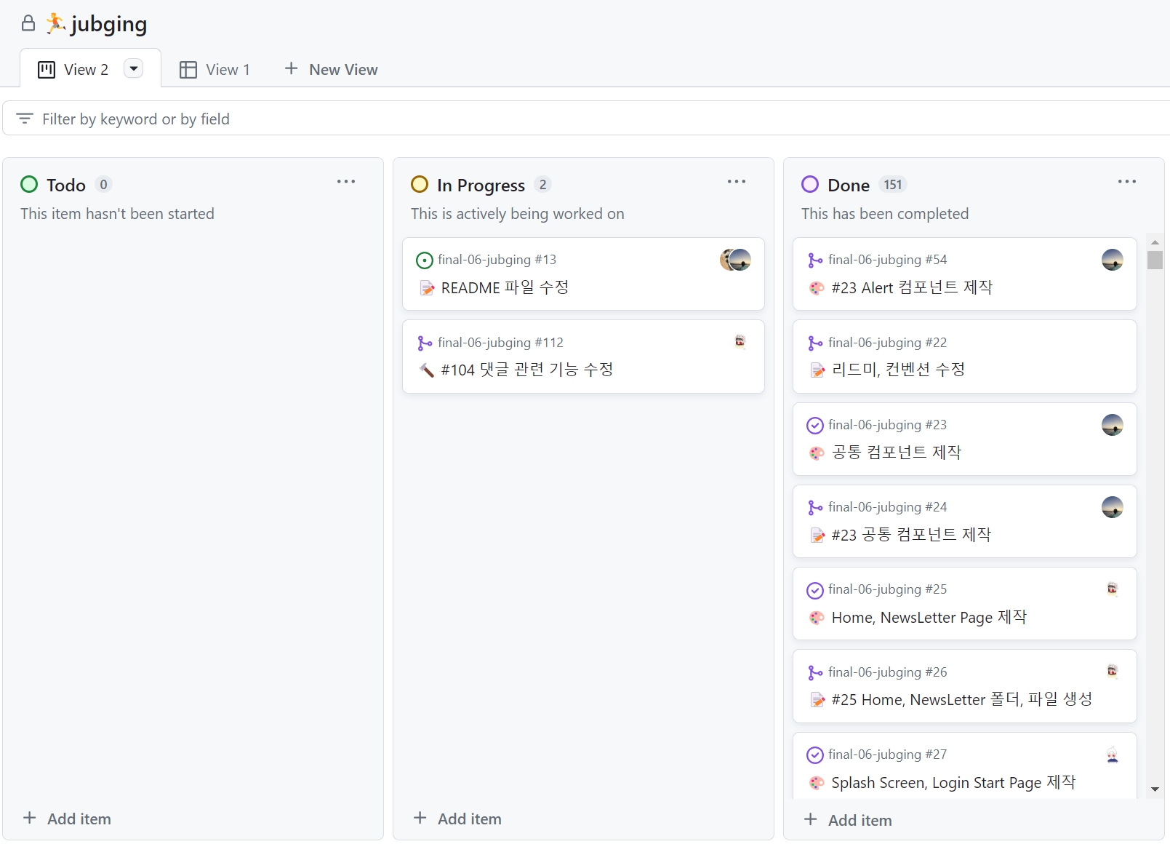Click the merged pull request icon on card #54
Screen dimensions: 1170x844
tap(815, 259)
